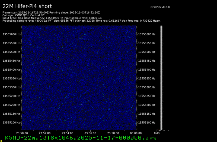Click the 23:56:00 time axis marker
Image resolution: width=217 pixels, height=142 pixels.
tap(90, 133)
